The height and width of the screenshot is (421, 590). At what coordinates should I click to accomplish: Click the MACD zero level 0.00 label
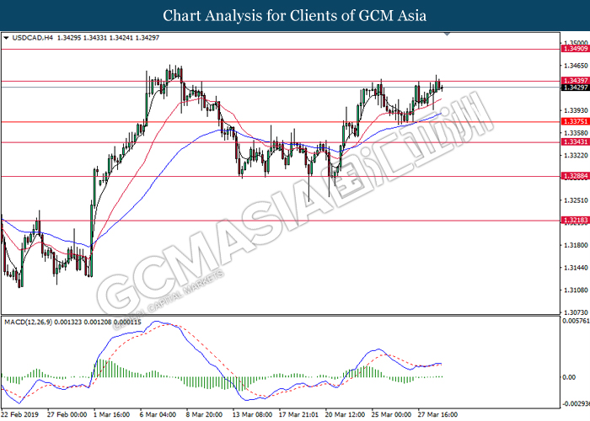click(569, 377)
